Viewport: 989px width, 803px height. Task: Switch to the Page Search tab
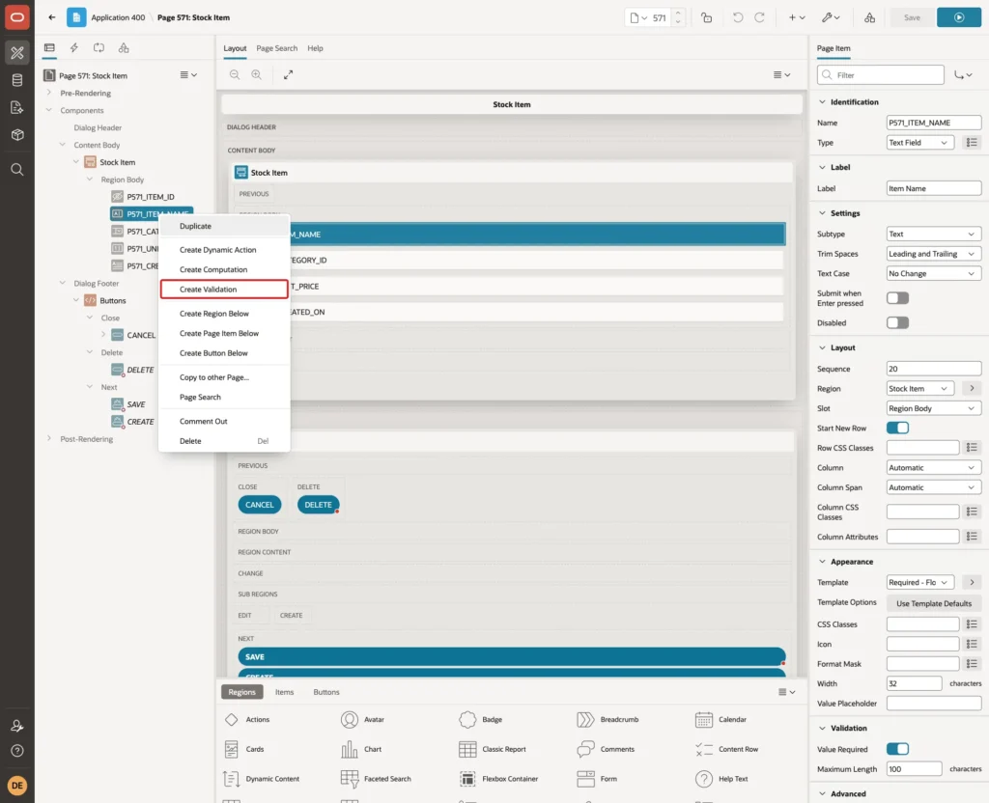tap(276, 48)
